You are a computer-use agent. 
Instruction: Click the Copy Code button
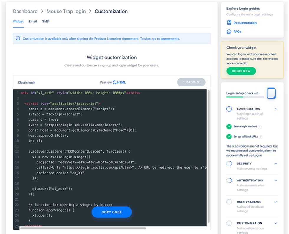111,212
